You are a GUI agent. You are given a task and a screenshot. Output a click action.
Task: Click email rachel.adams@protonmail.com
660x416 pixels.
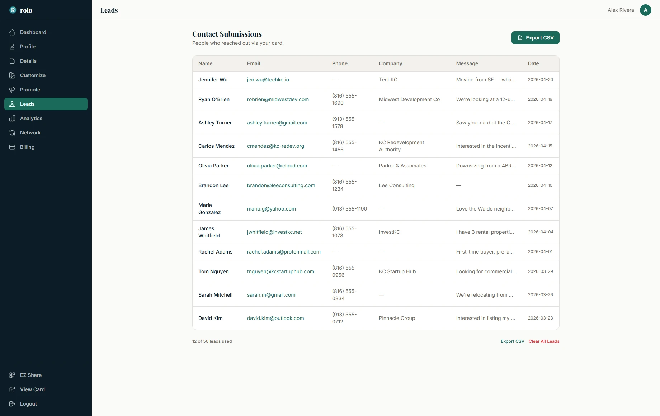point(284,252)
